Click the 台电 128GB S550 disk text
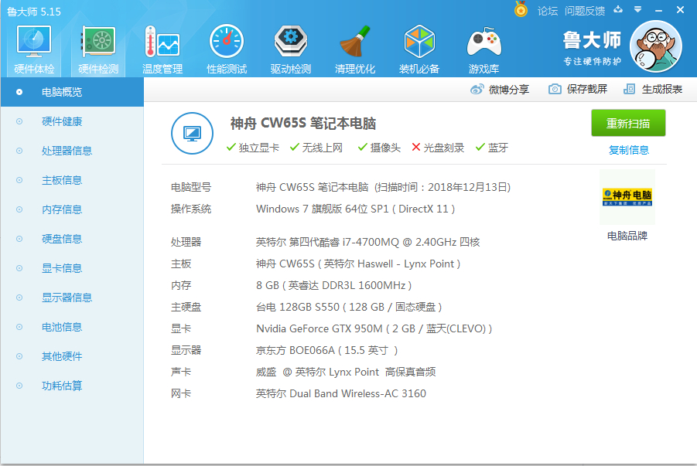The height and width of the screenshot is (466, 697). click(349, 307)
